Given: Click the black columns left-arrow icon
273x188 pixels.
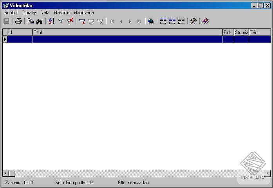Looking at the screenshot, I should [x=181, y=21].
